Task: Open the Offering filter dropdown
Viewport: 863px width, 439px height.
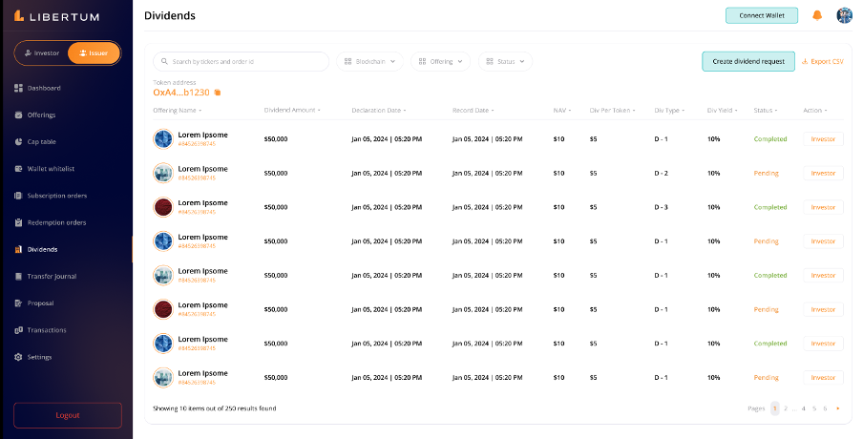Action: [x=441, y=61]
